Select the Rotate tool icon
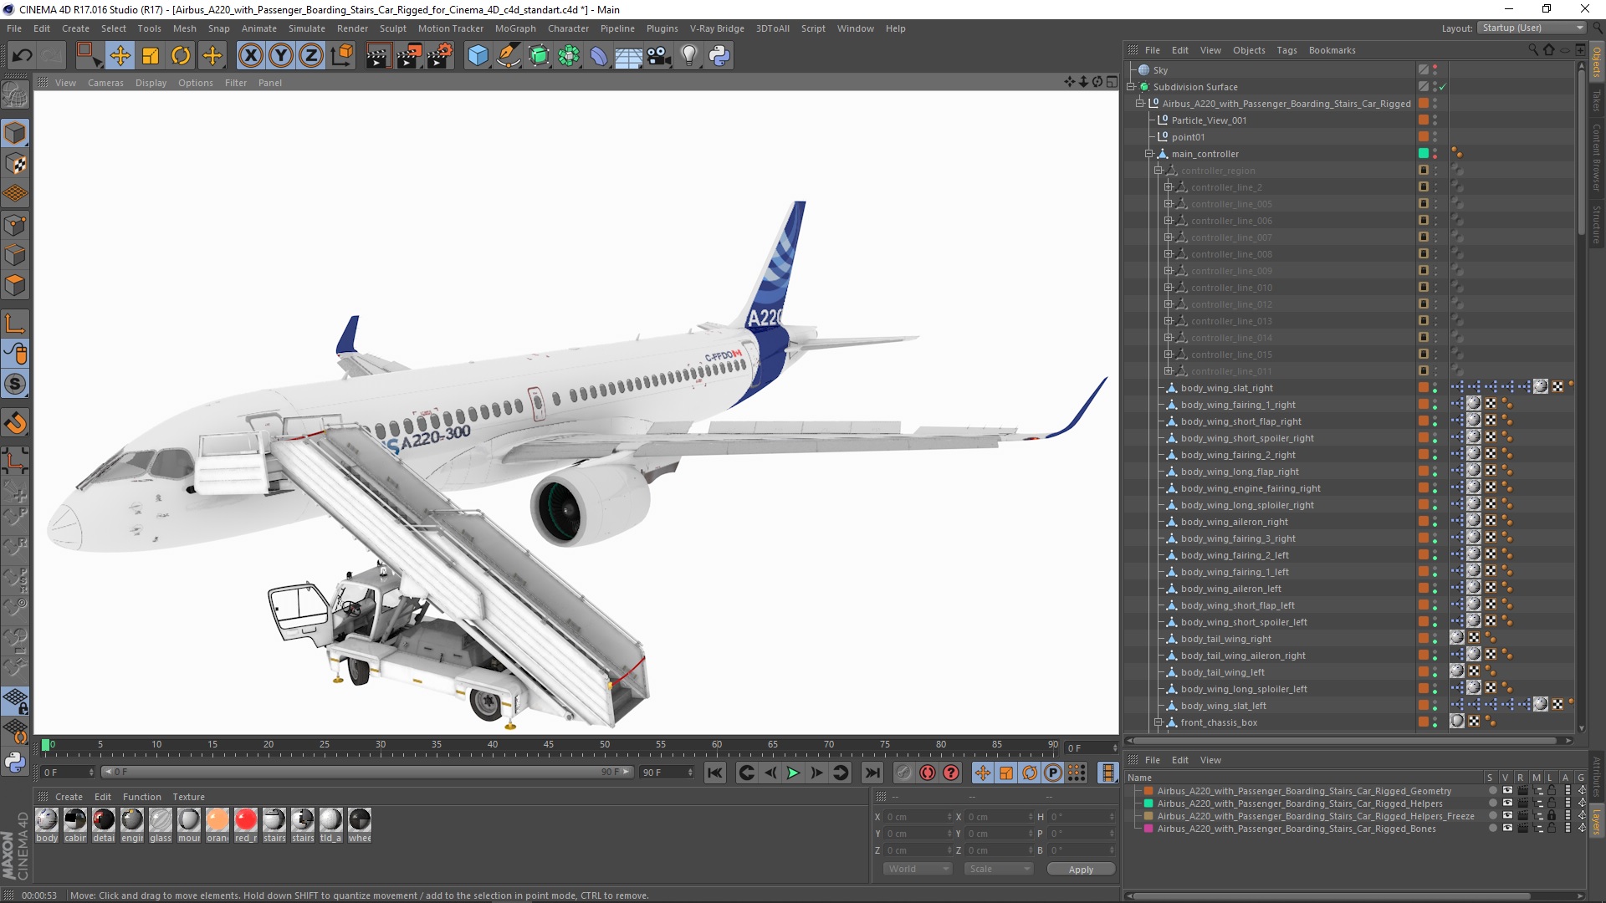This screenshot has width=1606, height=903. pyautogui.click(x=181, y=56)
